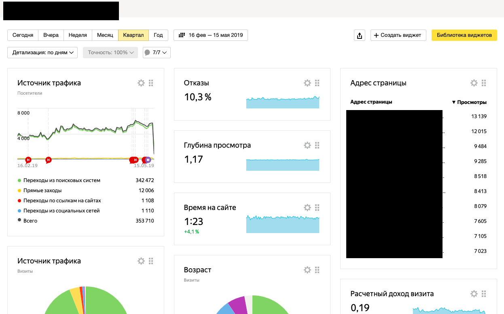Click the +4,1 % change indicator
The image size is (504, 314).
point(191,232)
